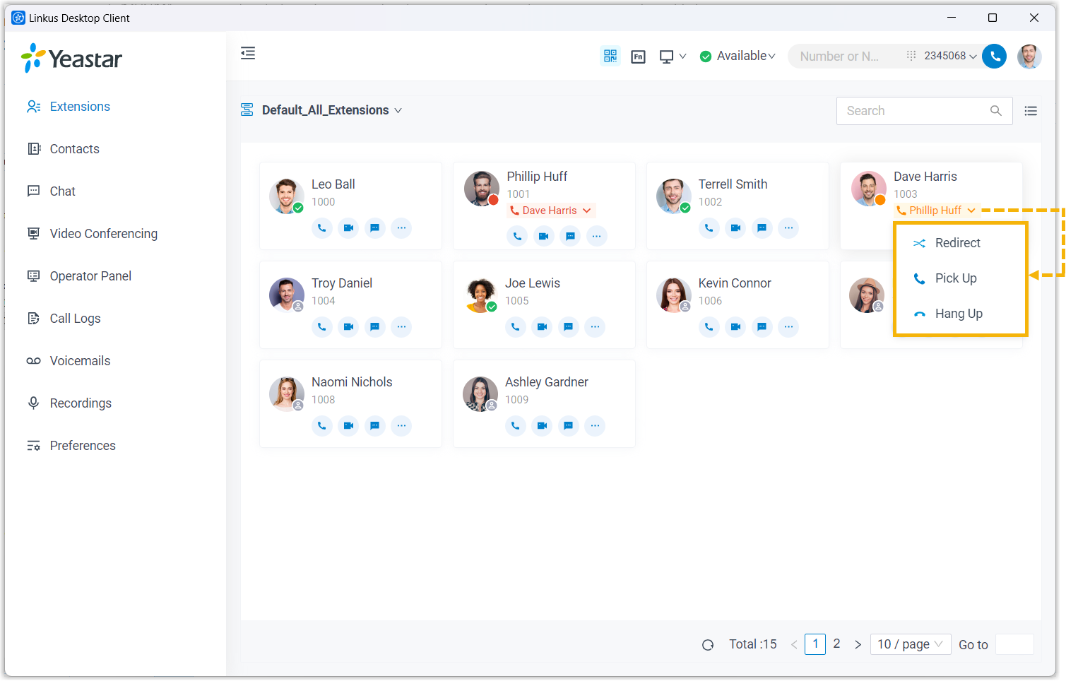The image size is (1066, 681).
Task: Open more options for Kevin Connor
Action: (x=788, y=327)
